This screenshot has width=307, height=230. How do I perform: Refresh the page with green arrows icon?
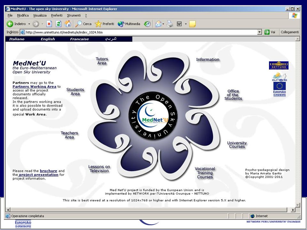[x=58, y=24]
